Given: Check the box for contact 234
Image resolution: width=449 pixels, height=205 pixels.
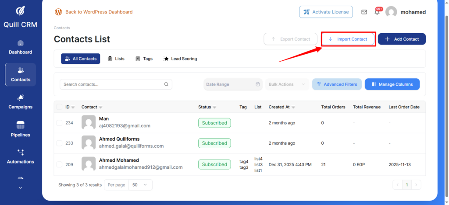Looking at the screenshot, I should click(59, 123).
